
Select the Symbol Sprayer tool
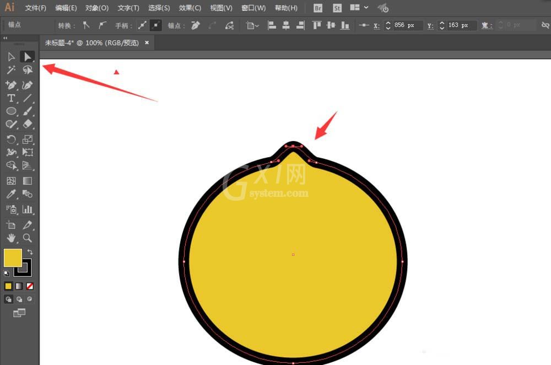[11, 209]
